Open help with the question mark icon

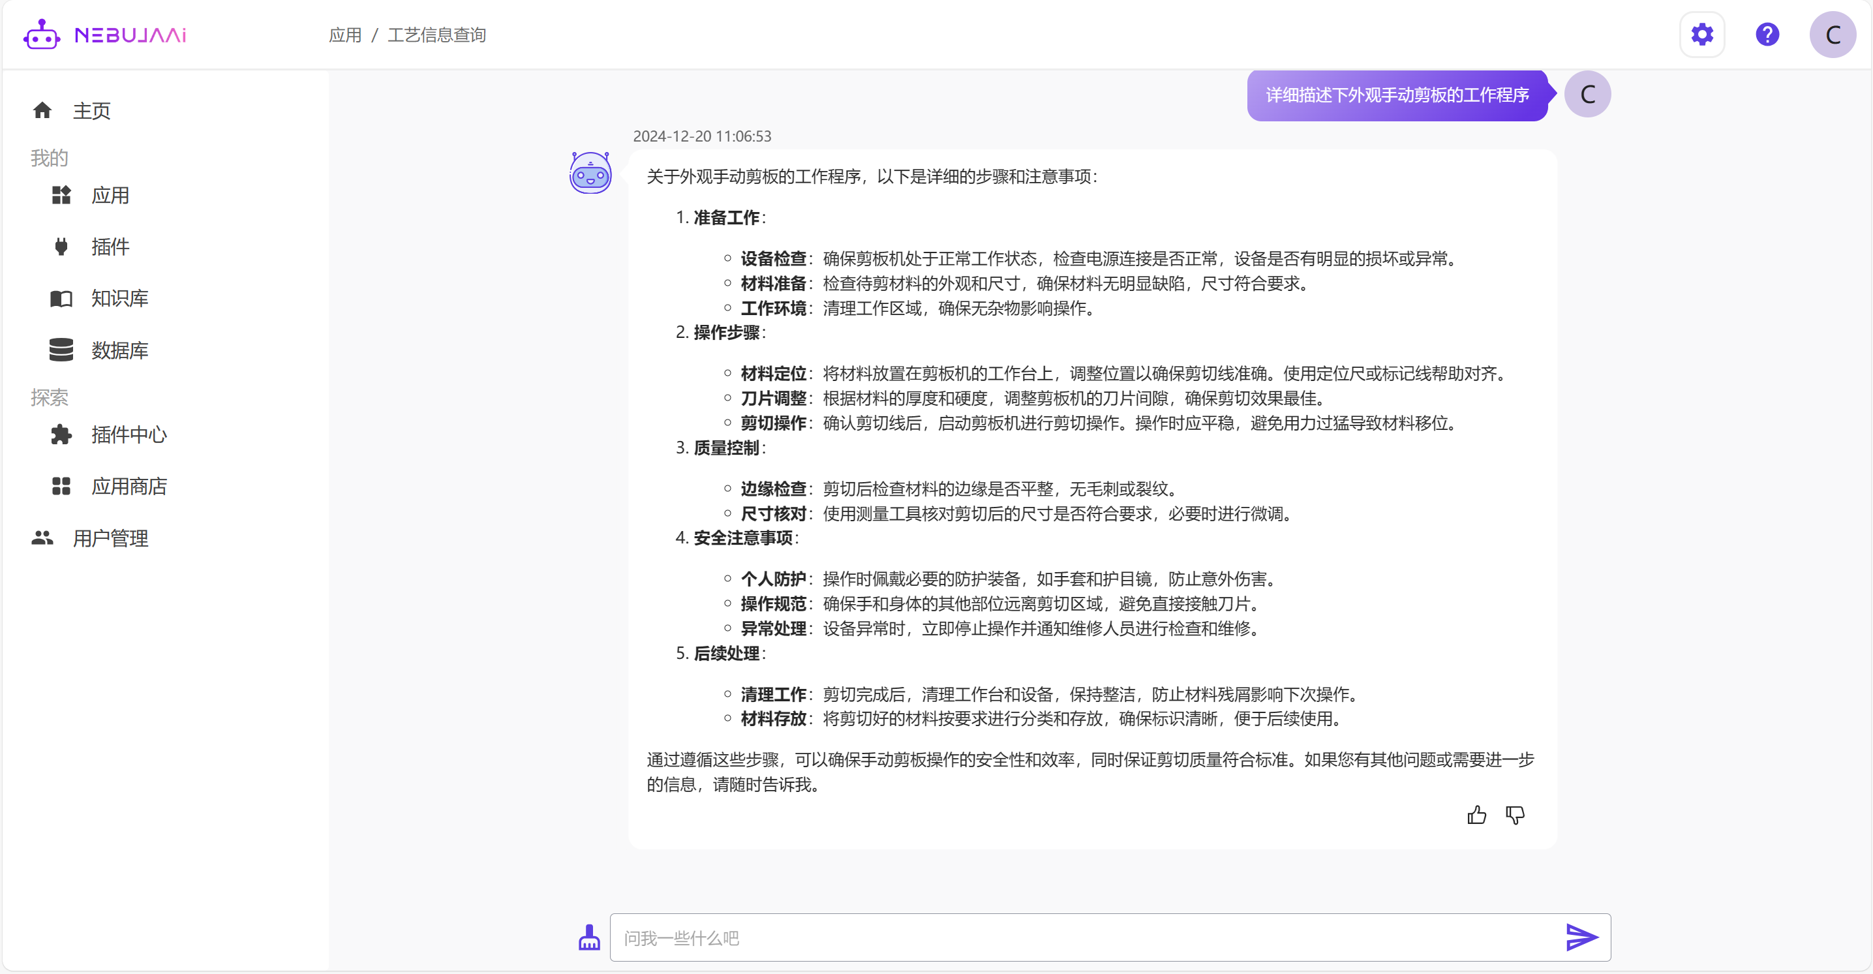(x=1767, y=34)
